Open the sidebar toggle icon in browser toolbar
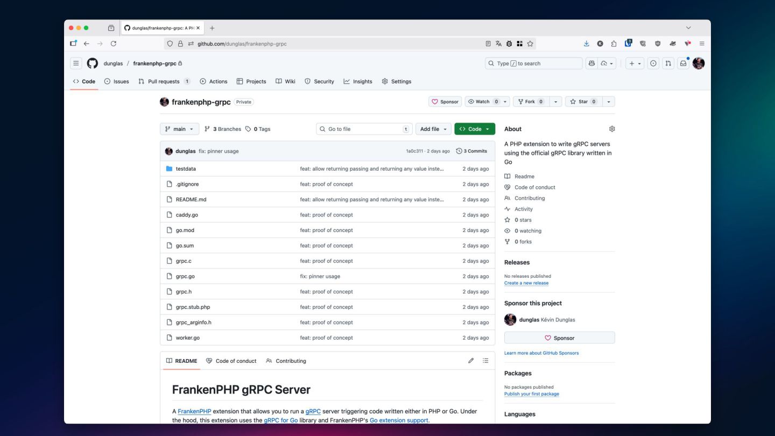Viewport: 775px width, 436px height. click(73, 44)
